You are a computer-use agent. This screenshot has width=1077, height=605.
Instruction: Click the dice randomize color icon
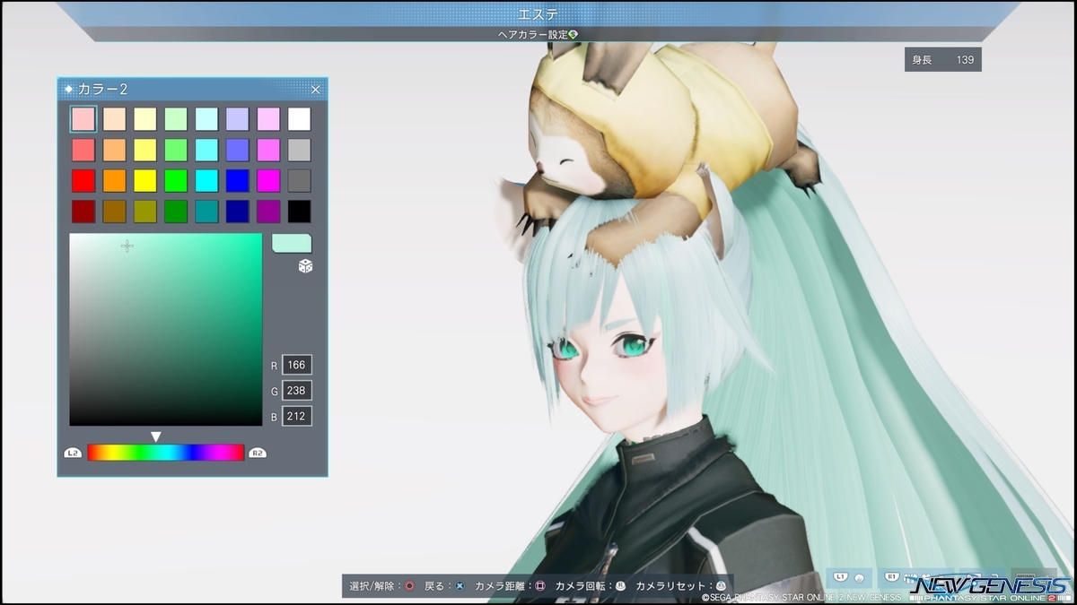click(x=305, y=266)
